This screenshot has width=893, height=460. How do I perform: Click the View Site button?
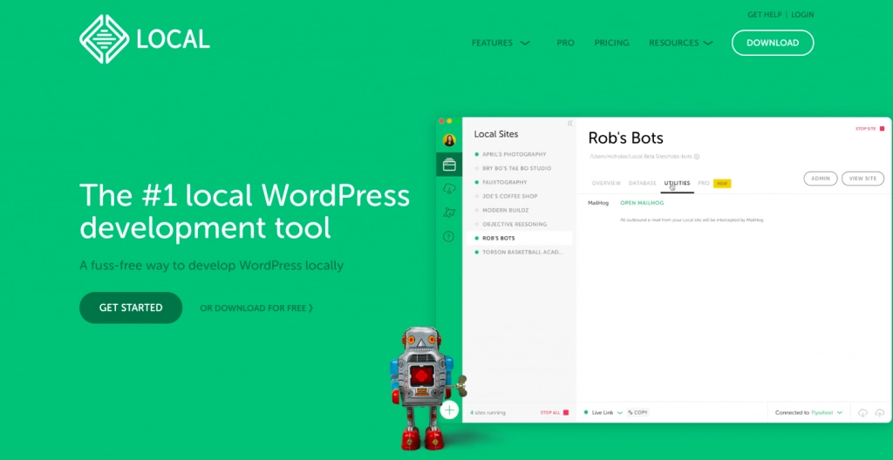pyautogui.click(x=862, y=179)
